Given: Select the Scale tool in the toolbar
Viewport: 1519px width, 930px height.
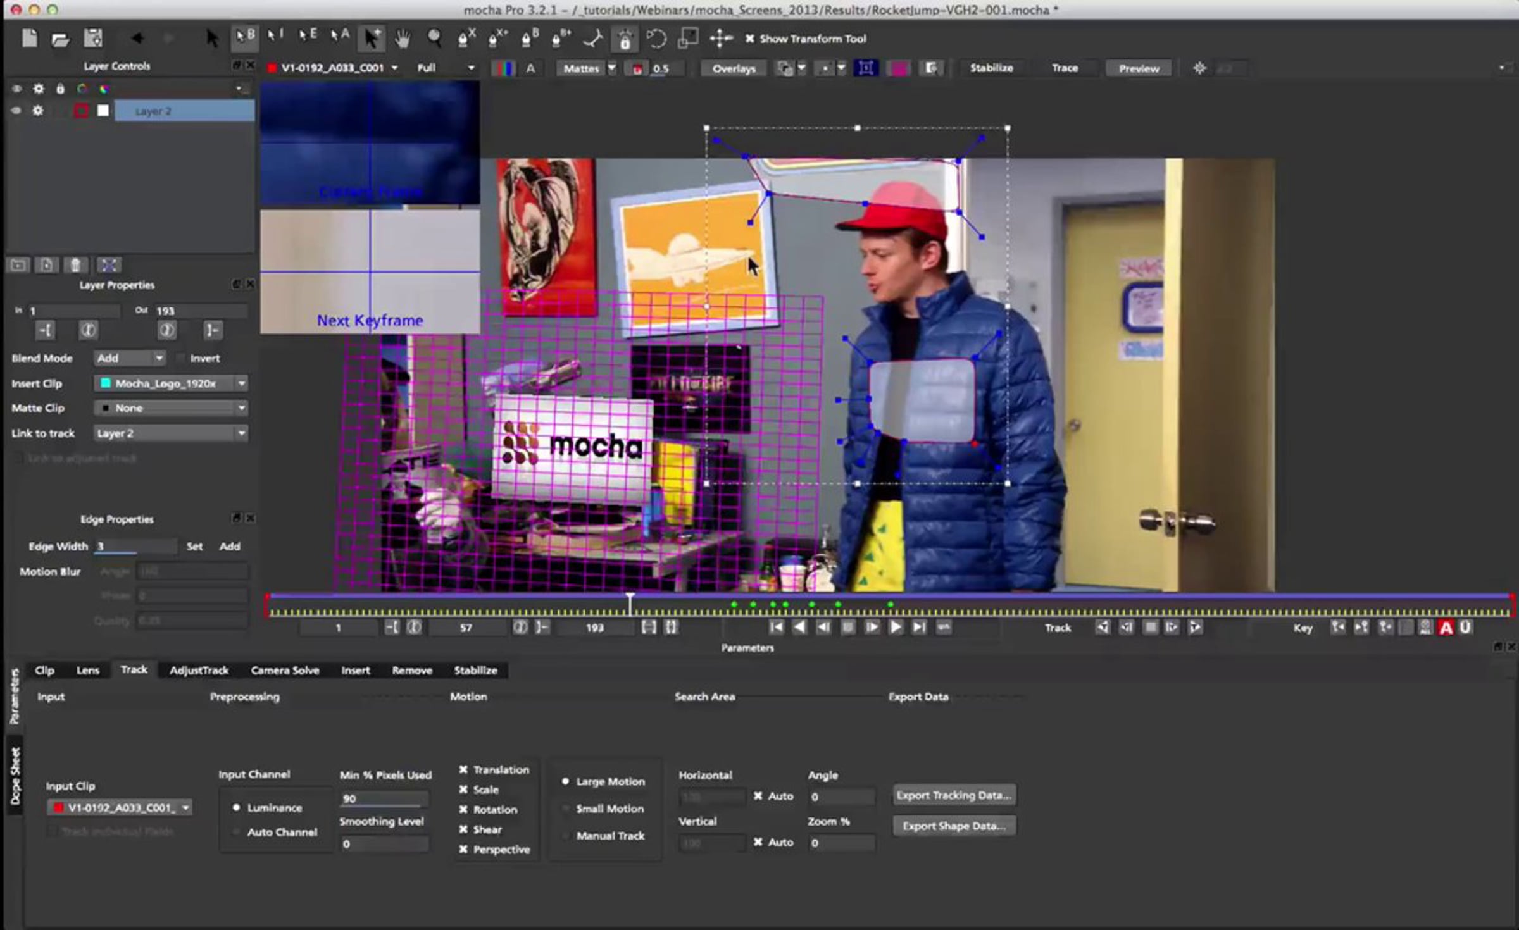Looking at the screenshot, I should [x=688, y=39].
